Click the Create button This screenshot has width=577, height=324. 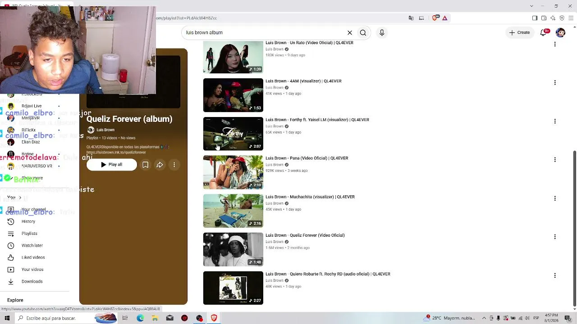519,32
